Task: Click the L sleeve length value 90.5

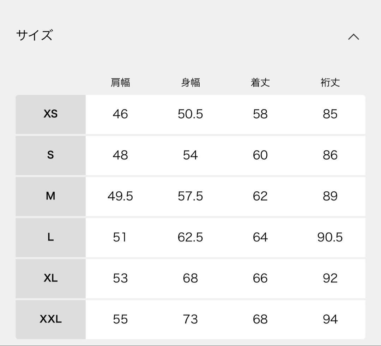Action: pos(330,237)
